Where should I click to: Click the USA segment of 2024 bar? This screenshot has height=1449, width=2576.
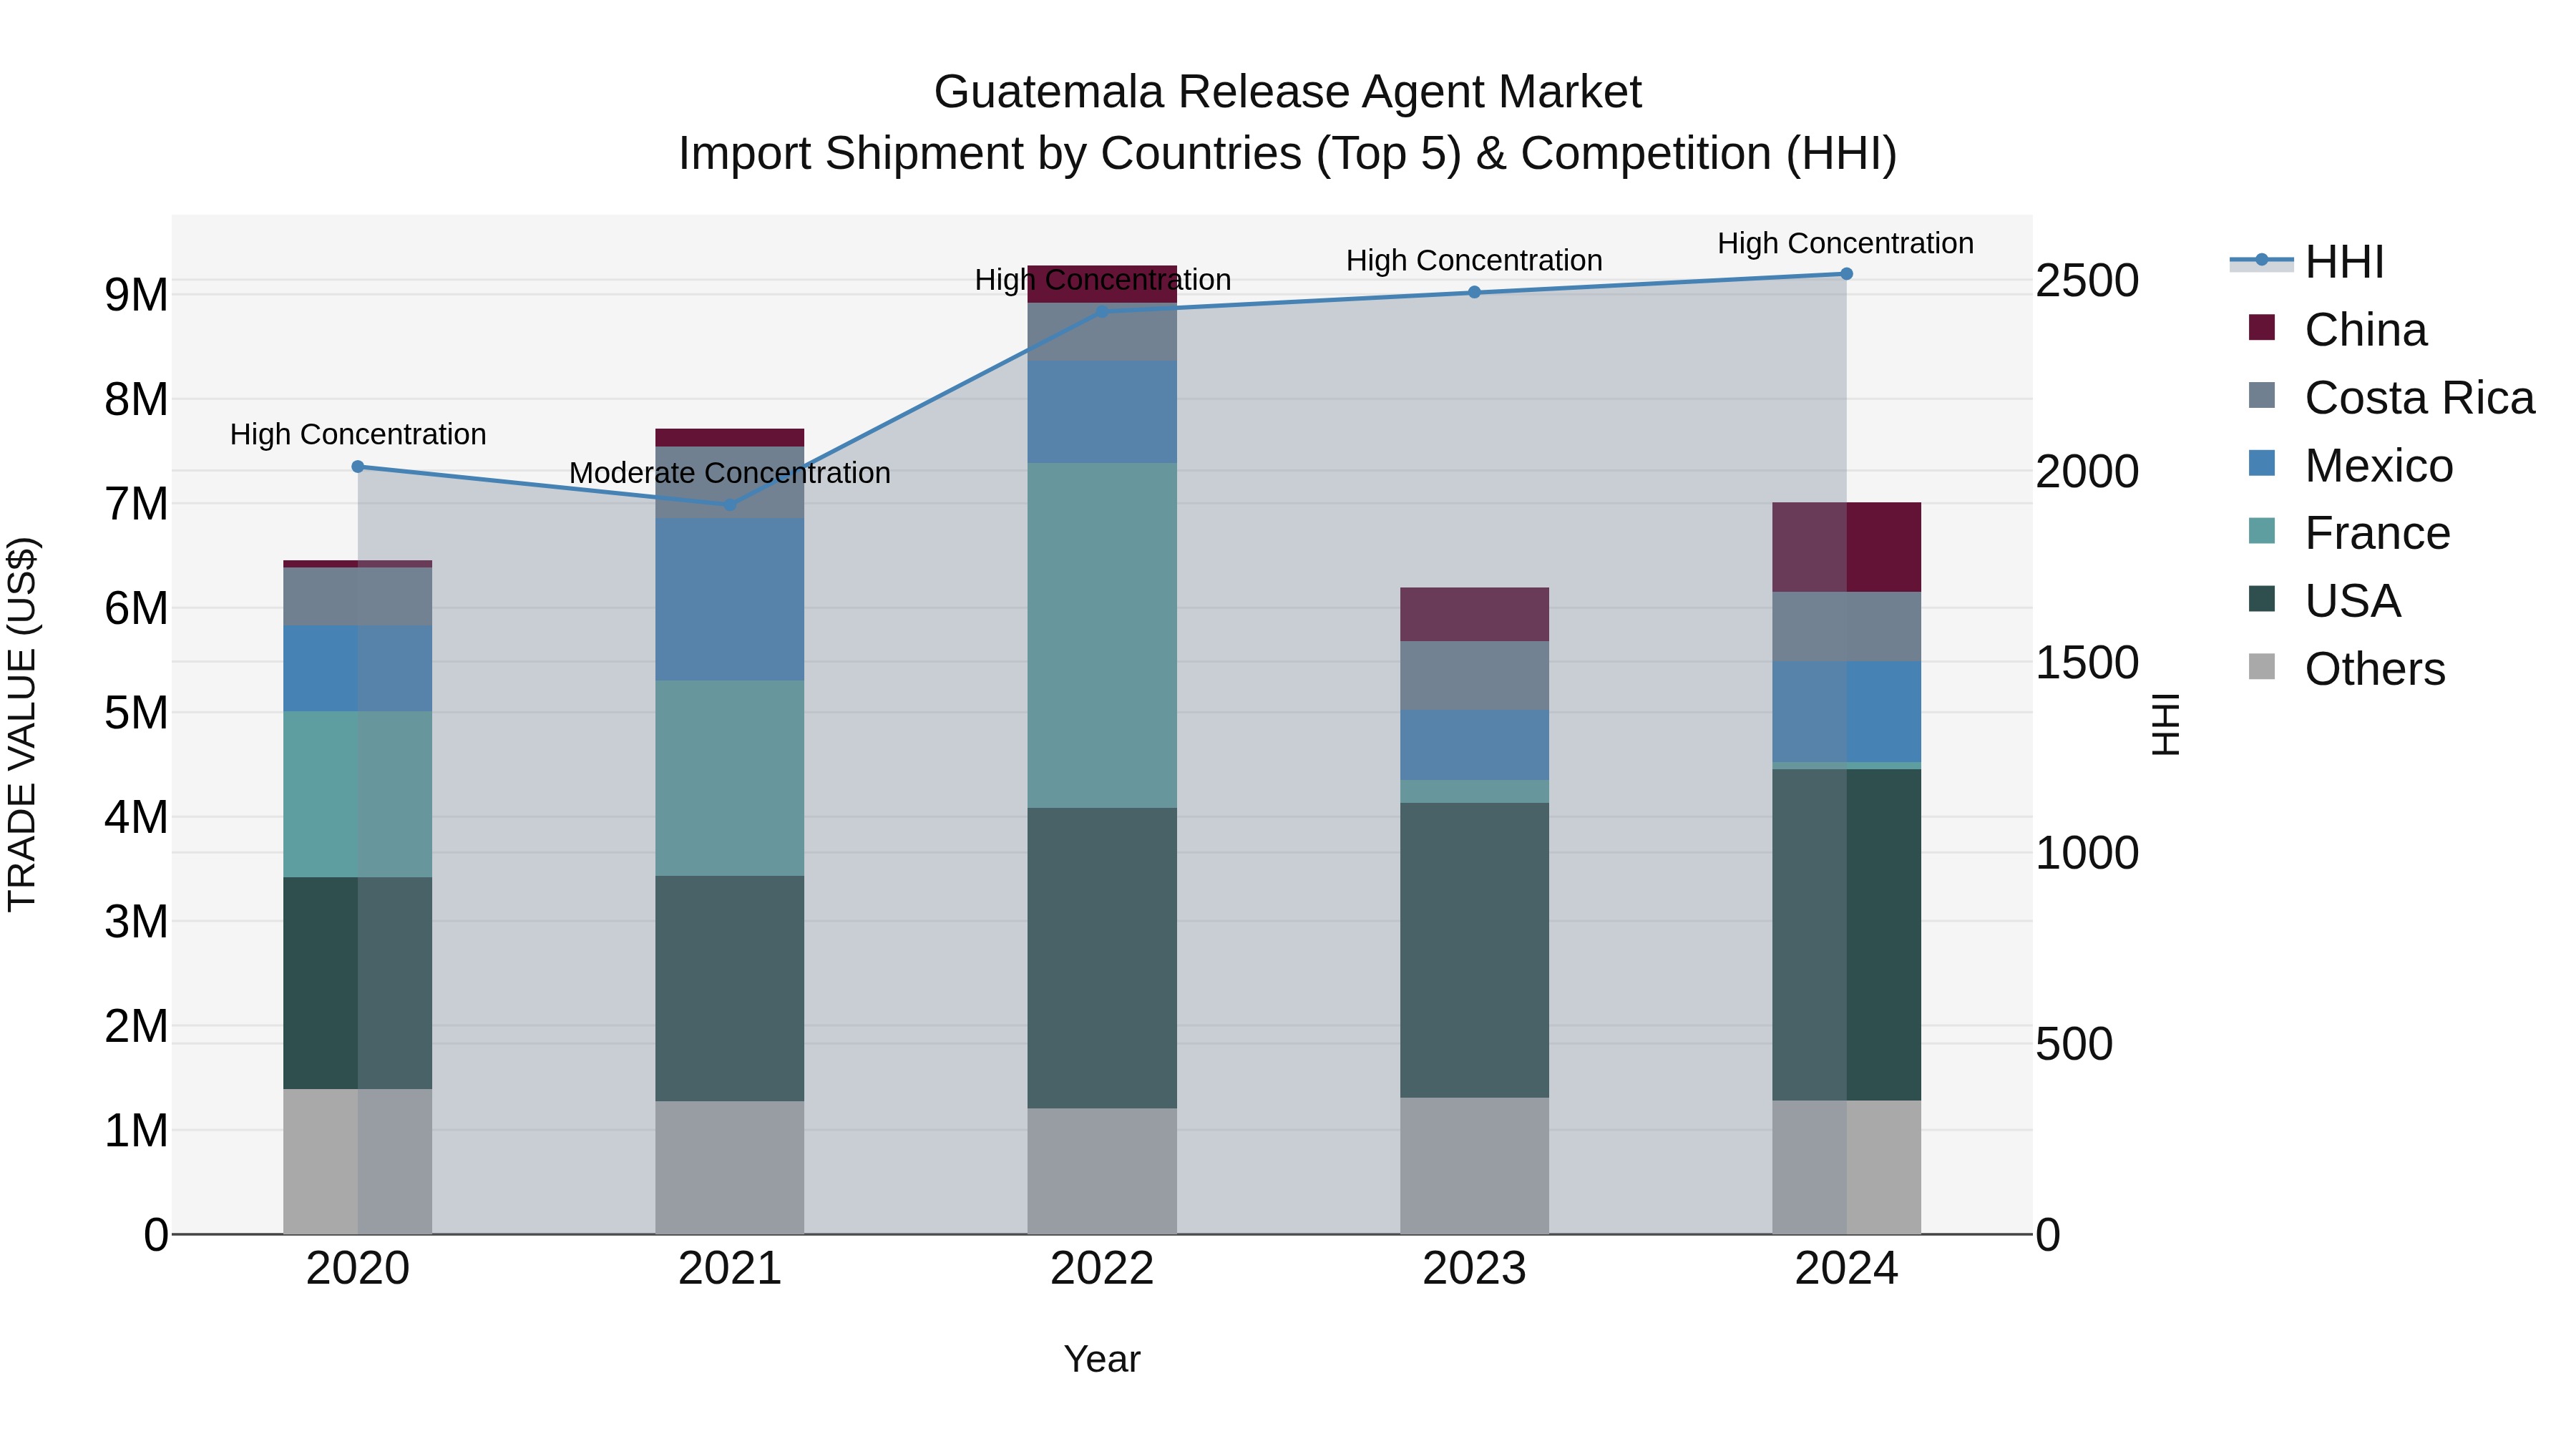[x=1846, y=935]
